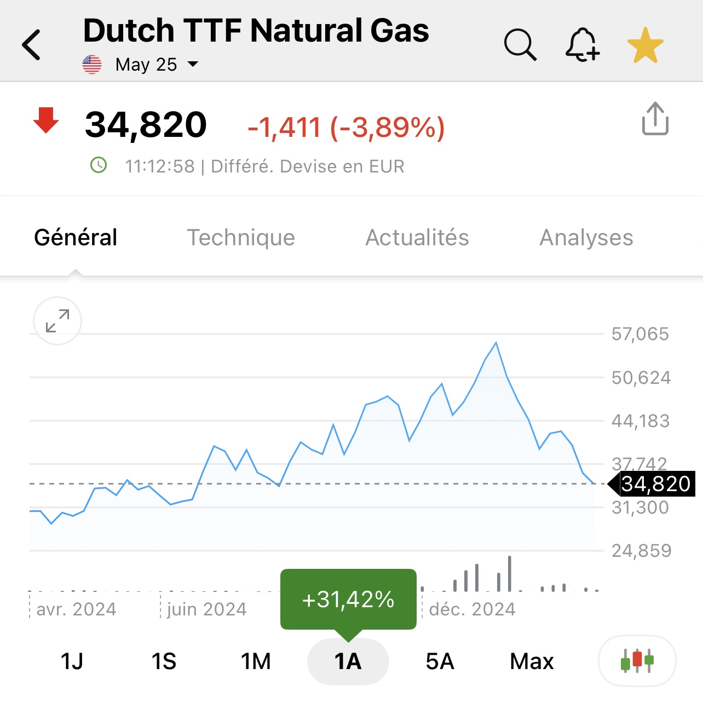Open the Technique tab
Image resolution: width=703 pixels, height=703 pixels.
click(241, 238)
